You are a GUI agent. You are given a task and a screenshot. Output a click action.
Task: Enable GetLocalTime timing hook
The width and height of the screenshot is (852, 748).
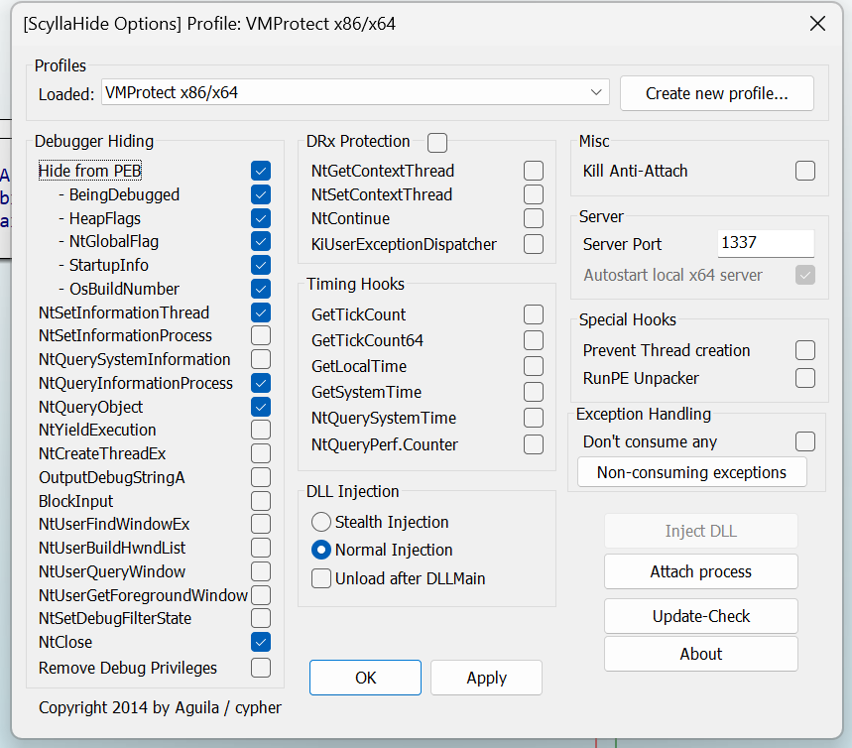tap(534, 366)
